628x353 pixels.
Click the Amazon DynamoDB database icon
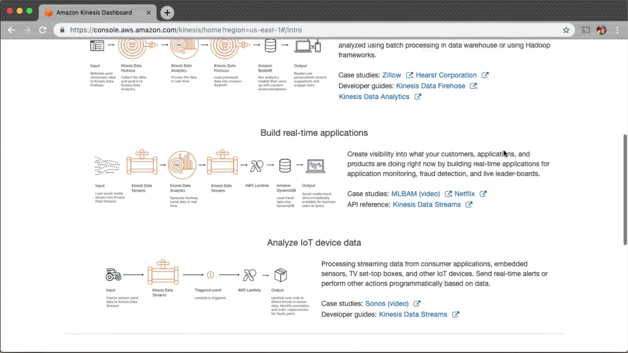pos(285,166)
